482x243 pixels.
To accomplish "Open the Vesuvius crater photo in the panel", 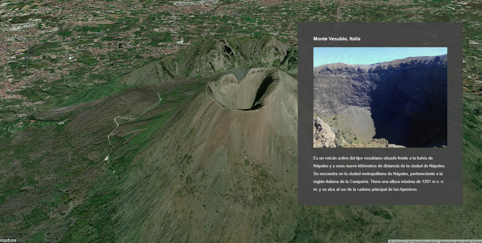I will (380, 97).
